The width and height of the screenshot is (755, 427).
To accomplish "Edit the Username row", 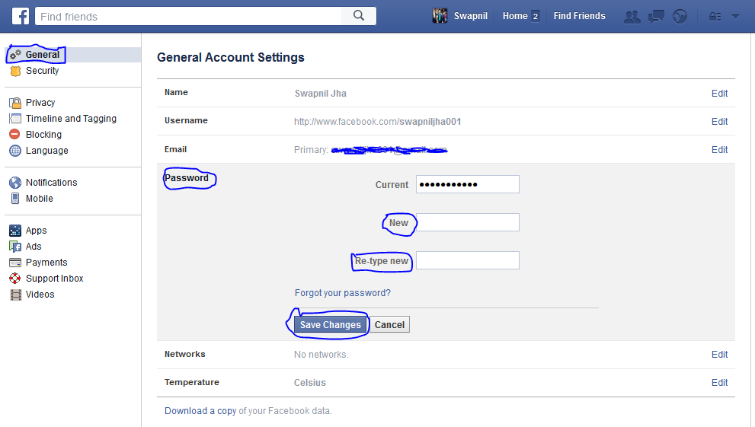I will (719, 122).
